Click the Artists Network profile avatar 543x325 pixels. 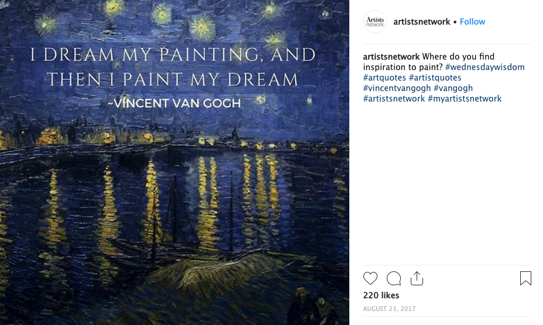coord(374,22)
